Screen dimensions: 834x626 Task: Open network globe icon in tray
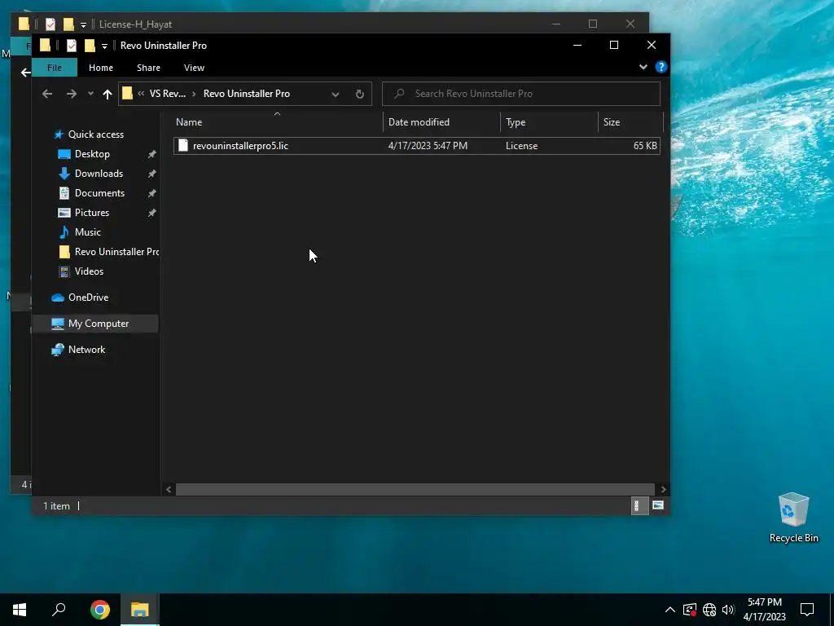pos(709,610)
